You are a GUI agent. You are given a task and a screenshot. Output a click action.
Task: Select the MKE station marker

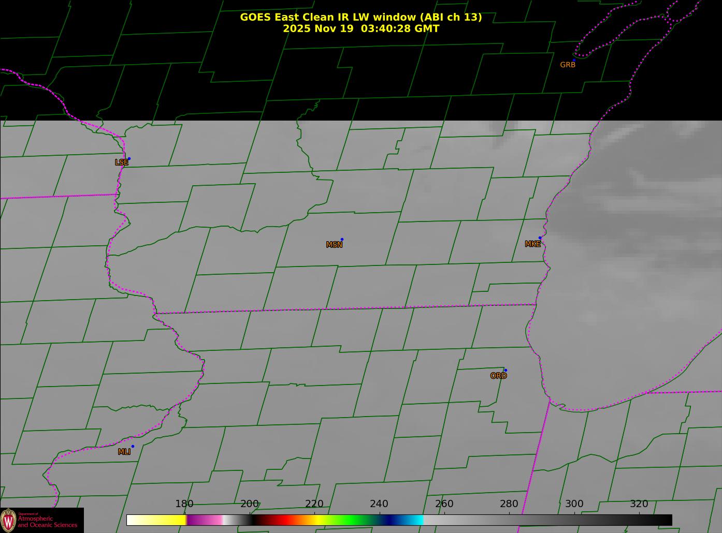(540, 238)
